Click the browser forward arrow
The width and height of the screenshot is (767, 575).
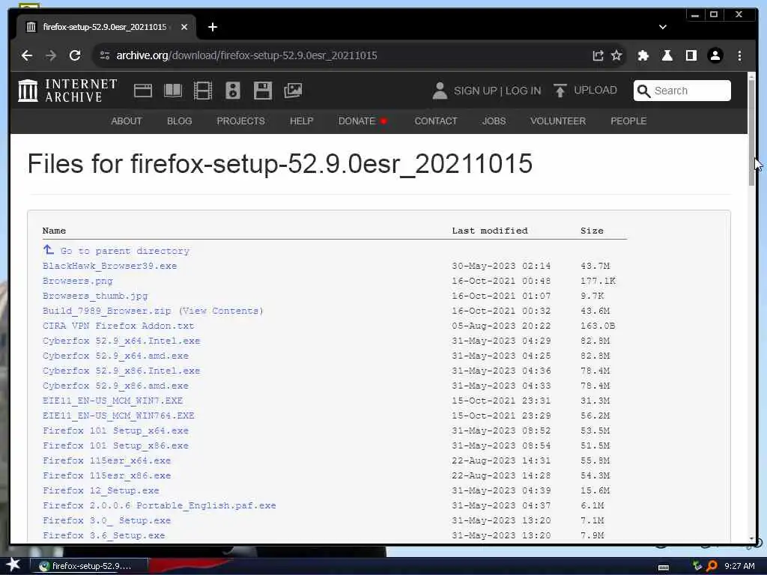point(51,55)
